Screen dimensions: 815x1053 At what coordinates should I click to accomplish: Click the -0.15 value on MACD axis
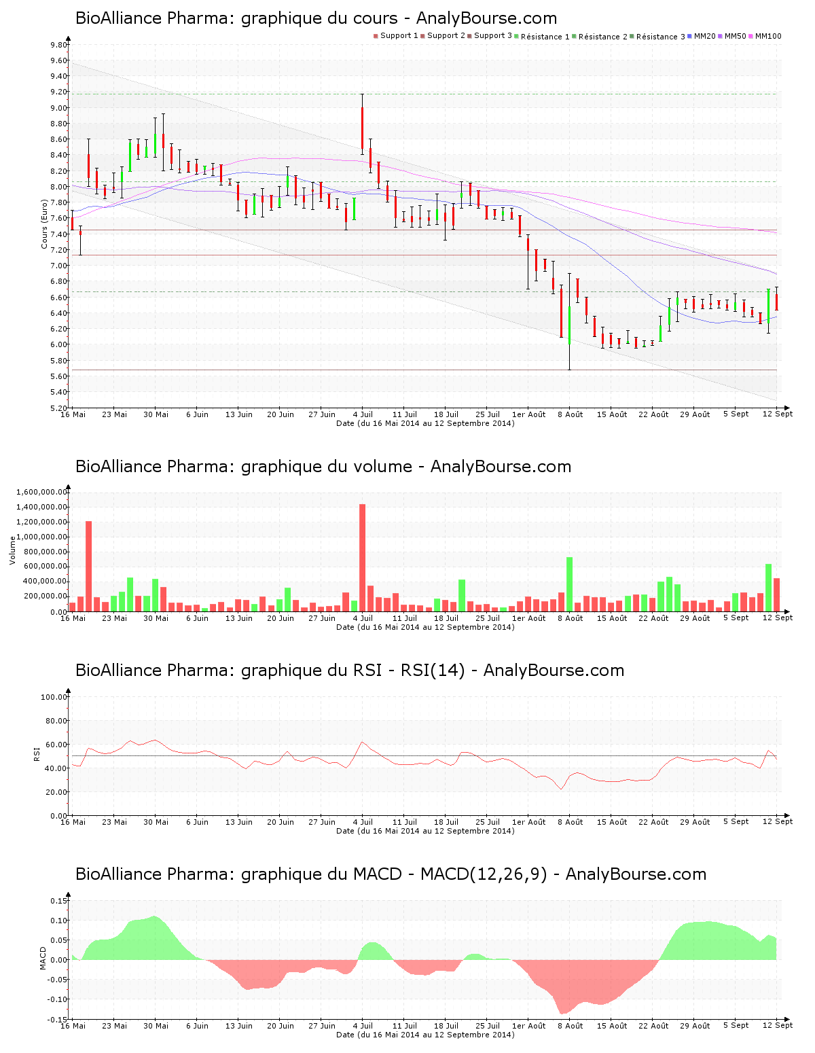pos(57,1020)
